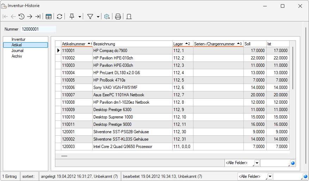Click the horizontal scroll thumb below the table
Image resolution: width=309 pixels, height=181 pixels.
(64, 156)
